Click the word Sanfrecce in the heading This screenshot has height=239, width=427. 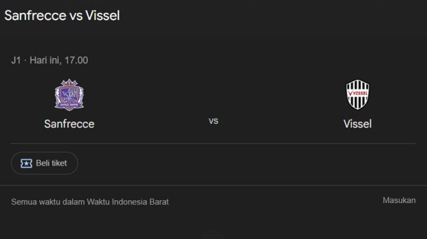click(x=35, y=15)
